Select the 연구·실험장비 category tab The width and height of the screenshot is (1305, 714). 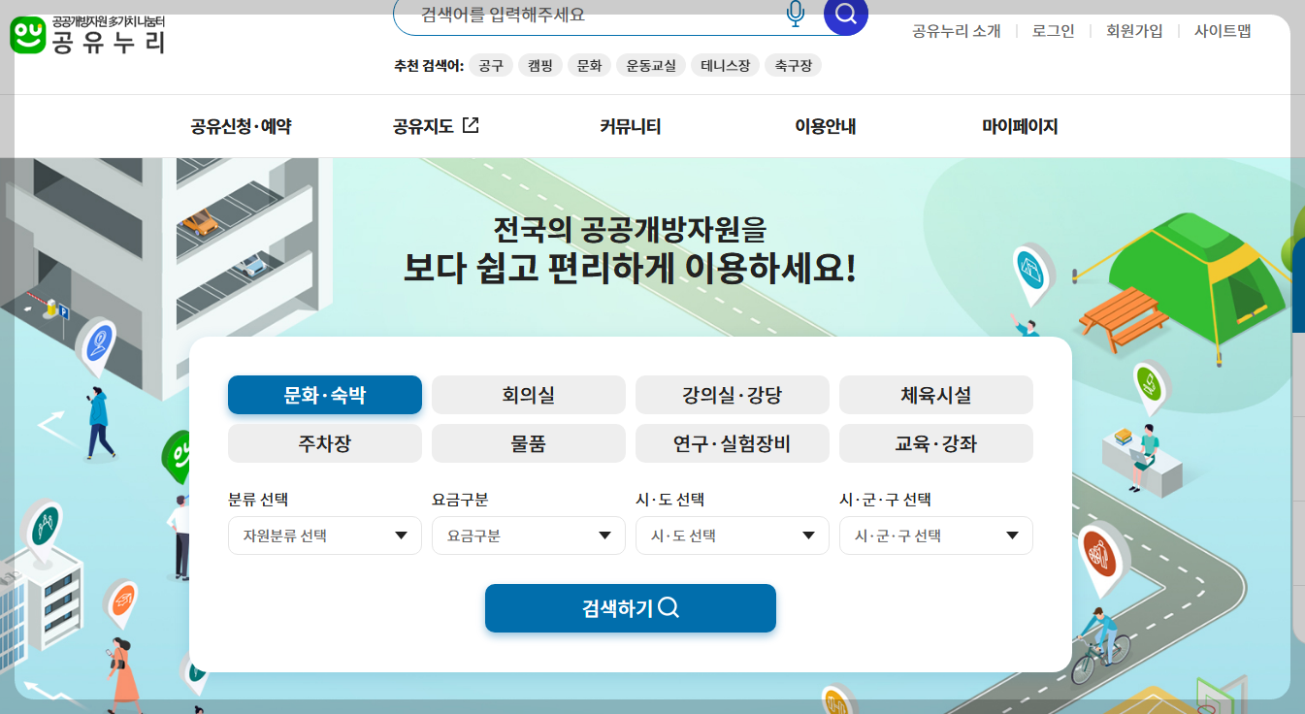[x=733, y=443]
